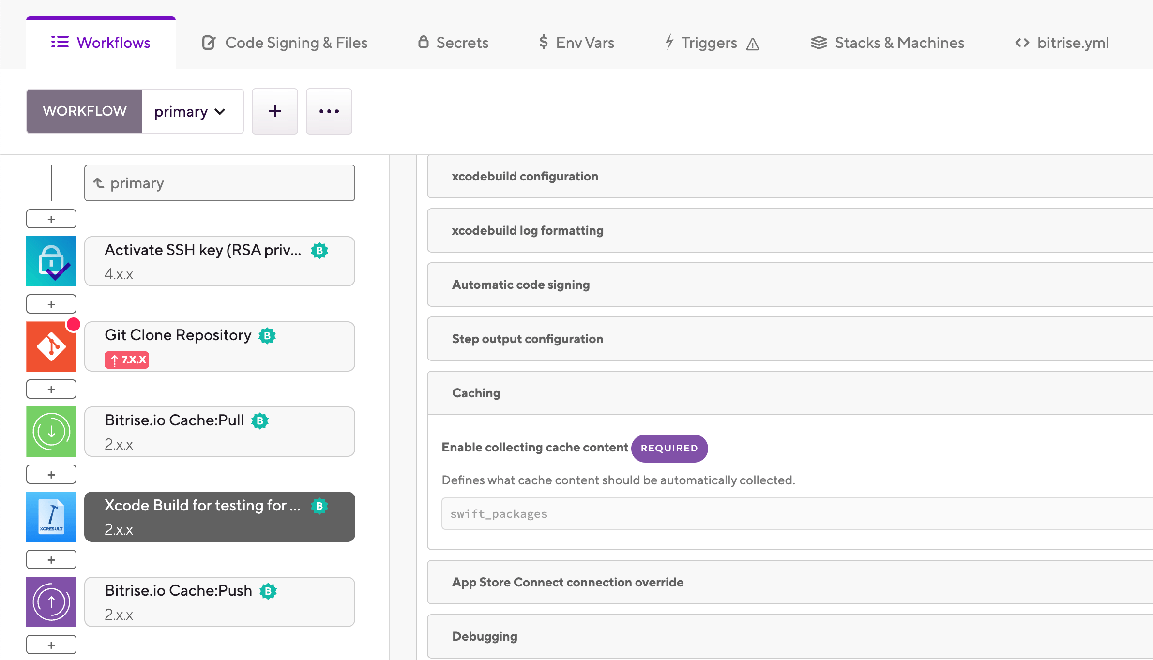The width and height of the screenshot is (1153, 660).
Task: Click the Xcode Build for testing step icon
Action: (51, 517)
